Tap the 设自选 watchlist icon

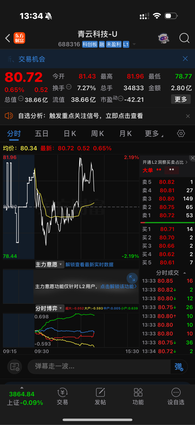pyautogui.click(x=176, y=396)
